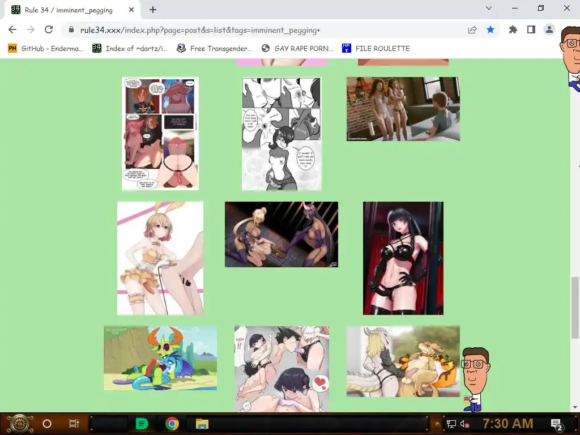
Task: Select the Rule 34 tab
Action: [72, 10]
